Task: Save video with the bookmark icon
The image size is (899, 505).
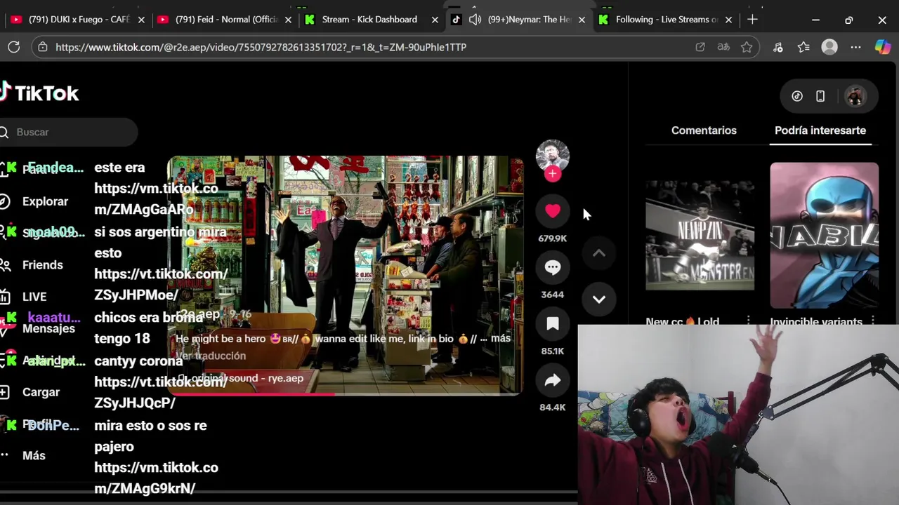Action: pyautogui.click(x=553, y=323)
